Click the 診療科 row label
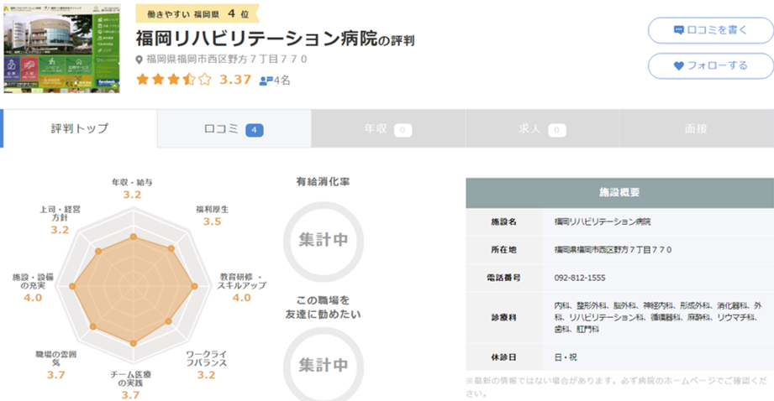This screenshot has height=401, width=774. click(503, 318)
